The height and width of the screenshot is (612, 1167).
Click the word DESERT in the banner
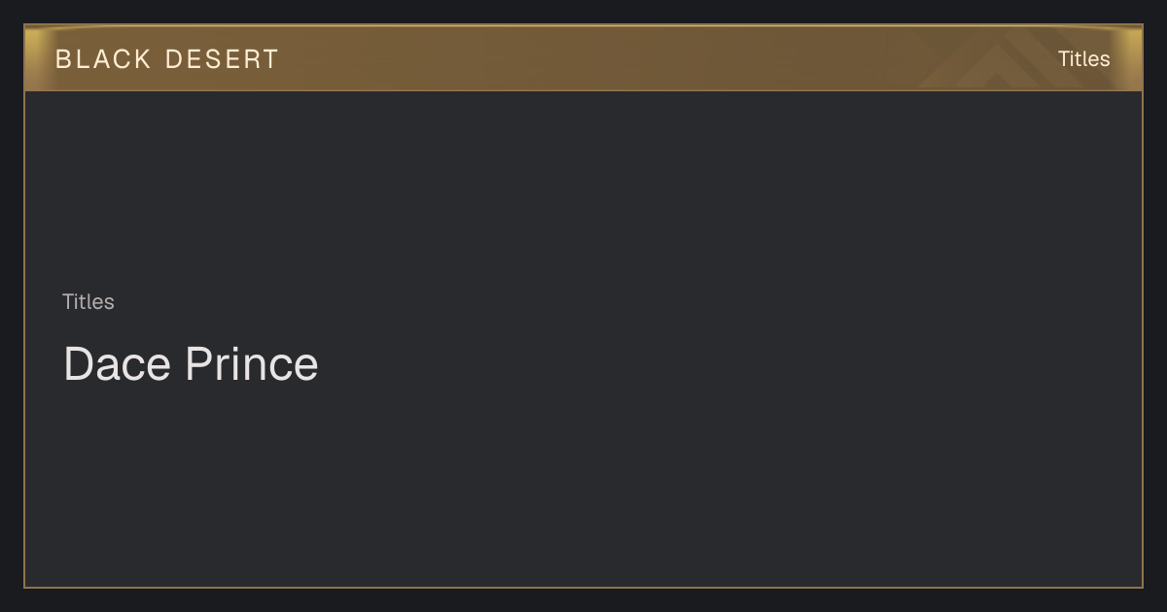pyautogui.click(x=222, y=59)
